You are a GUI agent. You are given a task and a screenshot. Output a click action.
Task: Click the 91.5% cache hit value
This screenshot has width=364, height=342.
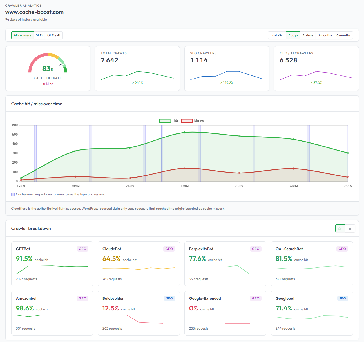(24, 259)
